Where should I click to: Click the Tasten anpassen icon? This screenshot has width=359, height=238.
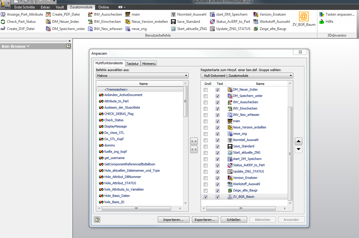pos(322,14)
